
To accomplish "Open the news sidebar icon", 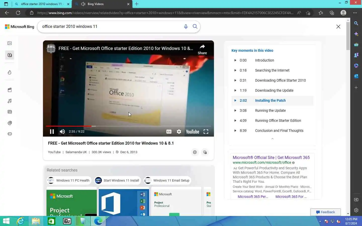I will tap(10, 112).
